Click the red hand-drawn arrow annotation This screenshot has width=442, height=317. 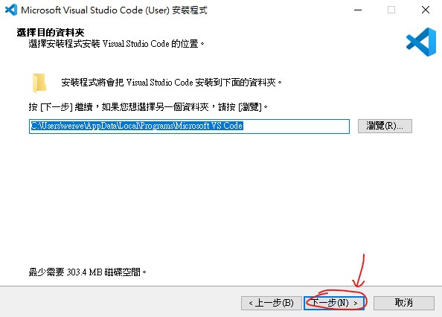pos(359,271)
